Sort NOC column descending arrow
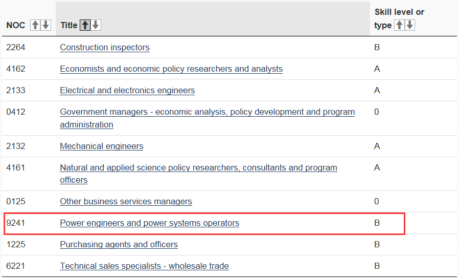 tap(45, 25)
